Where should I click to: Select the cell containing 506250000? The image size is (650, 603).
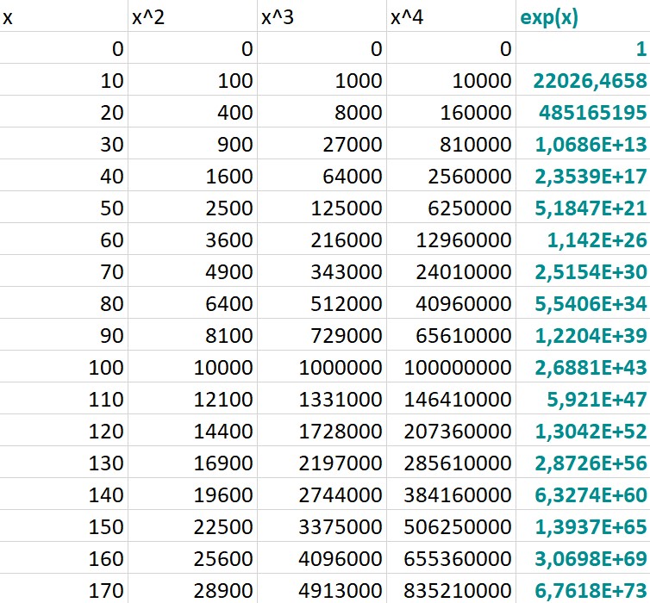(x=452, y=526)
